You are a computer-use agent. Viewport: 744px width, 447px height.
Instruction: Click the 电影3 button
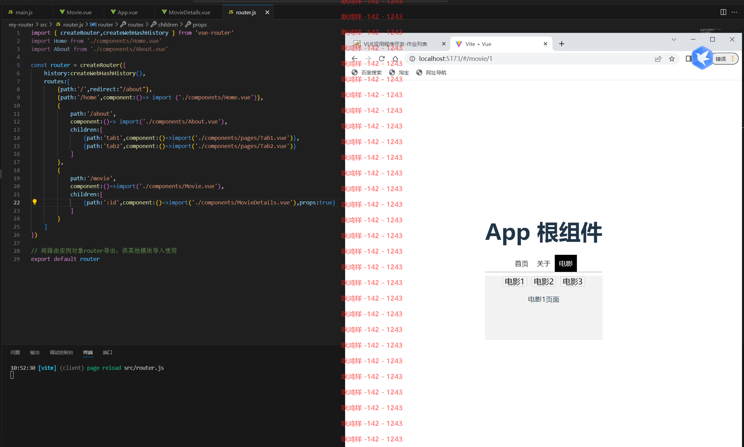(x=572, y=282)
